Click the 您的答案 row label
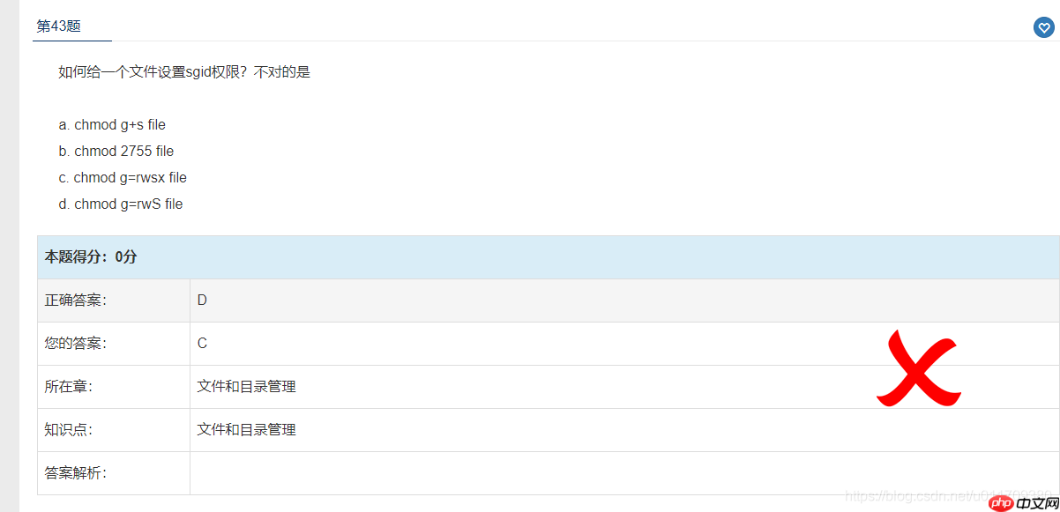This screenshot has height=512, width=1060. [x=76, y=343]
